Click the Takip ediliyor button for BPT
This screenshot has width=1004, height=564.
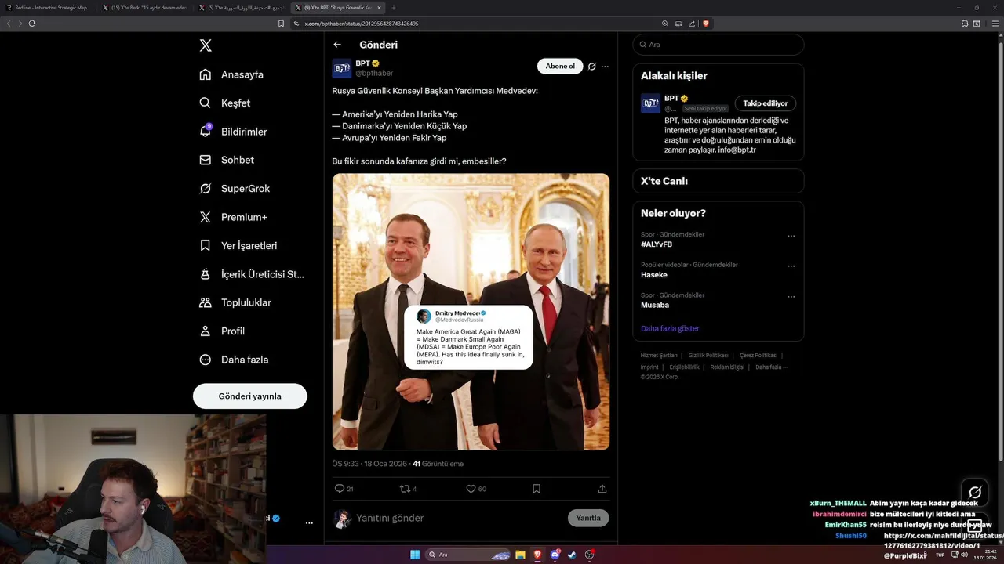click(766, 103)
